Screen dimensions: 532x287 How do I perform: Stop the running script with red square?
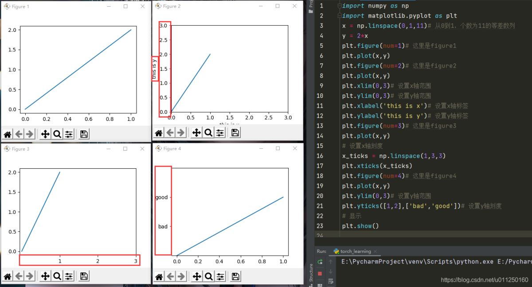(320, 273)
